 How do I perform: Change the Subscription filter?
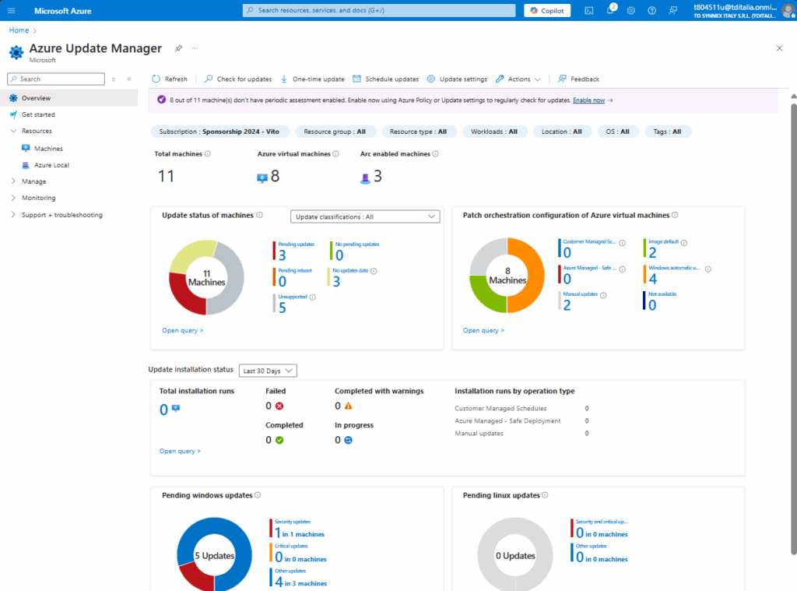pyautogui.click(x=219, y=132)
